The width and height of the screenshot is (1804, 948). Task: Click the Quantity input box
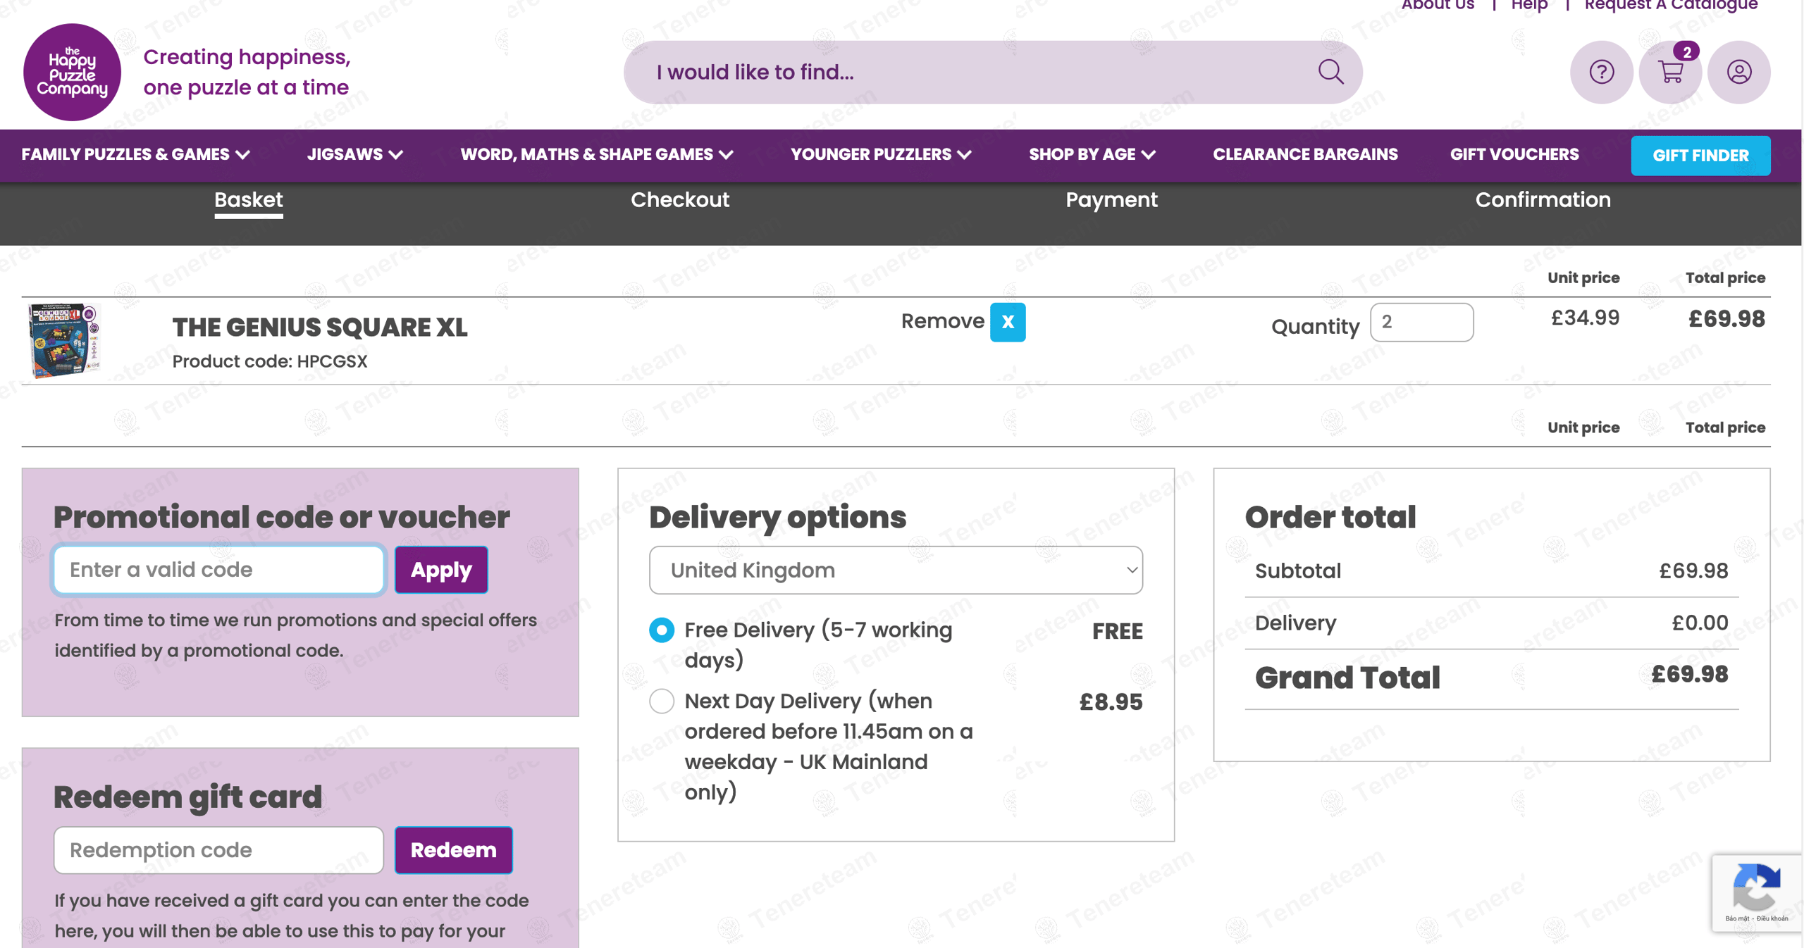[x=1421, y=322]
